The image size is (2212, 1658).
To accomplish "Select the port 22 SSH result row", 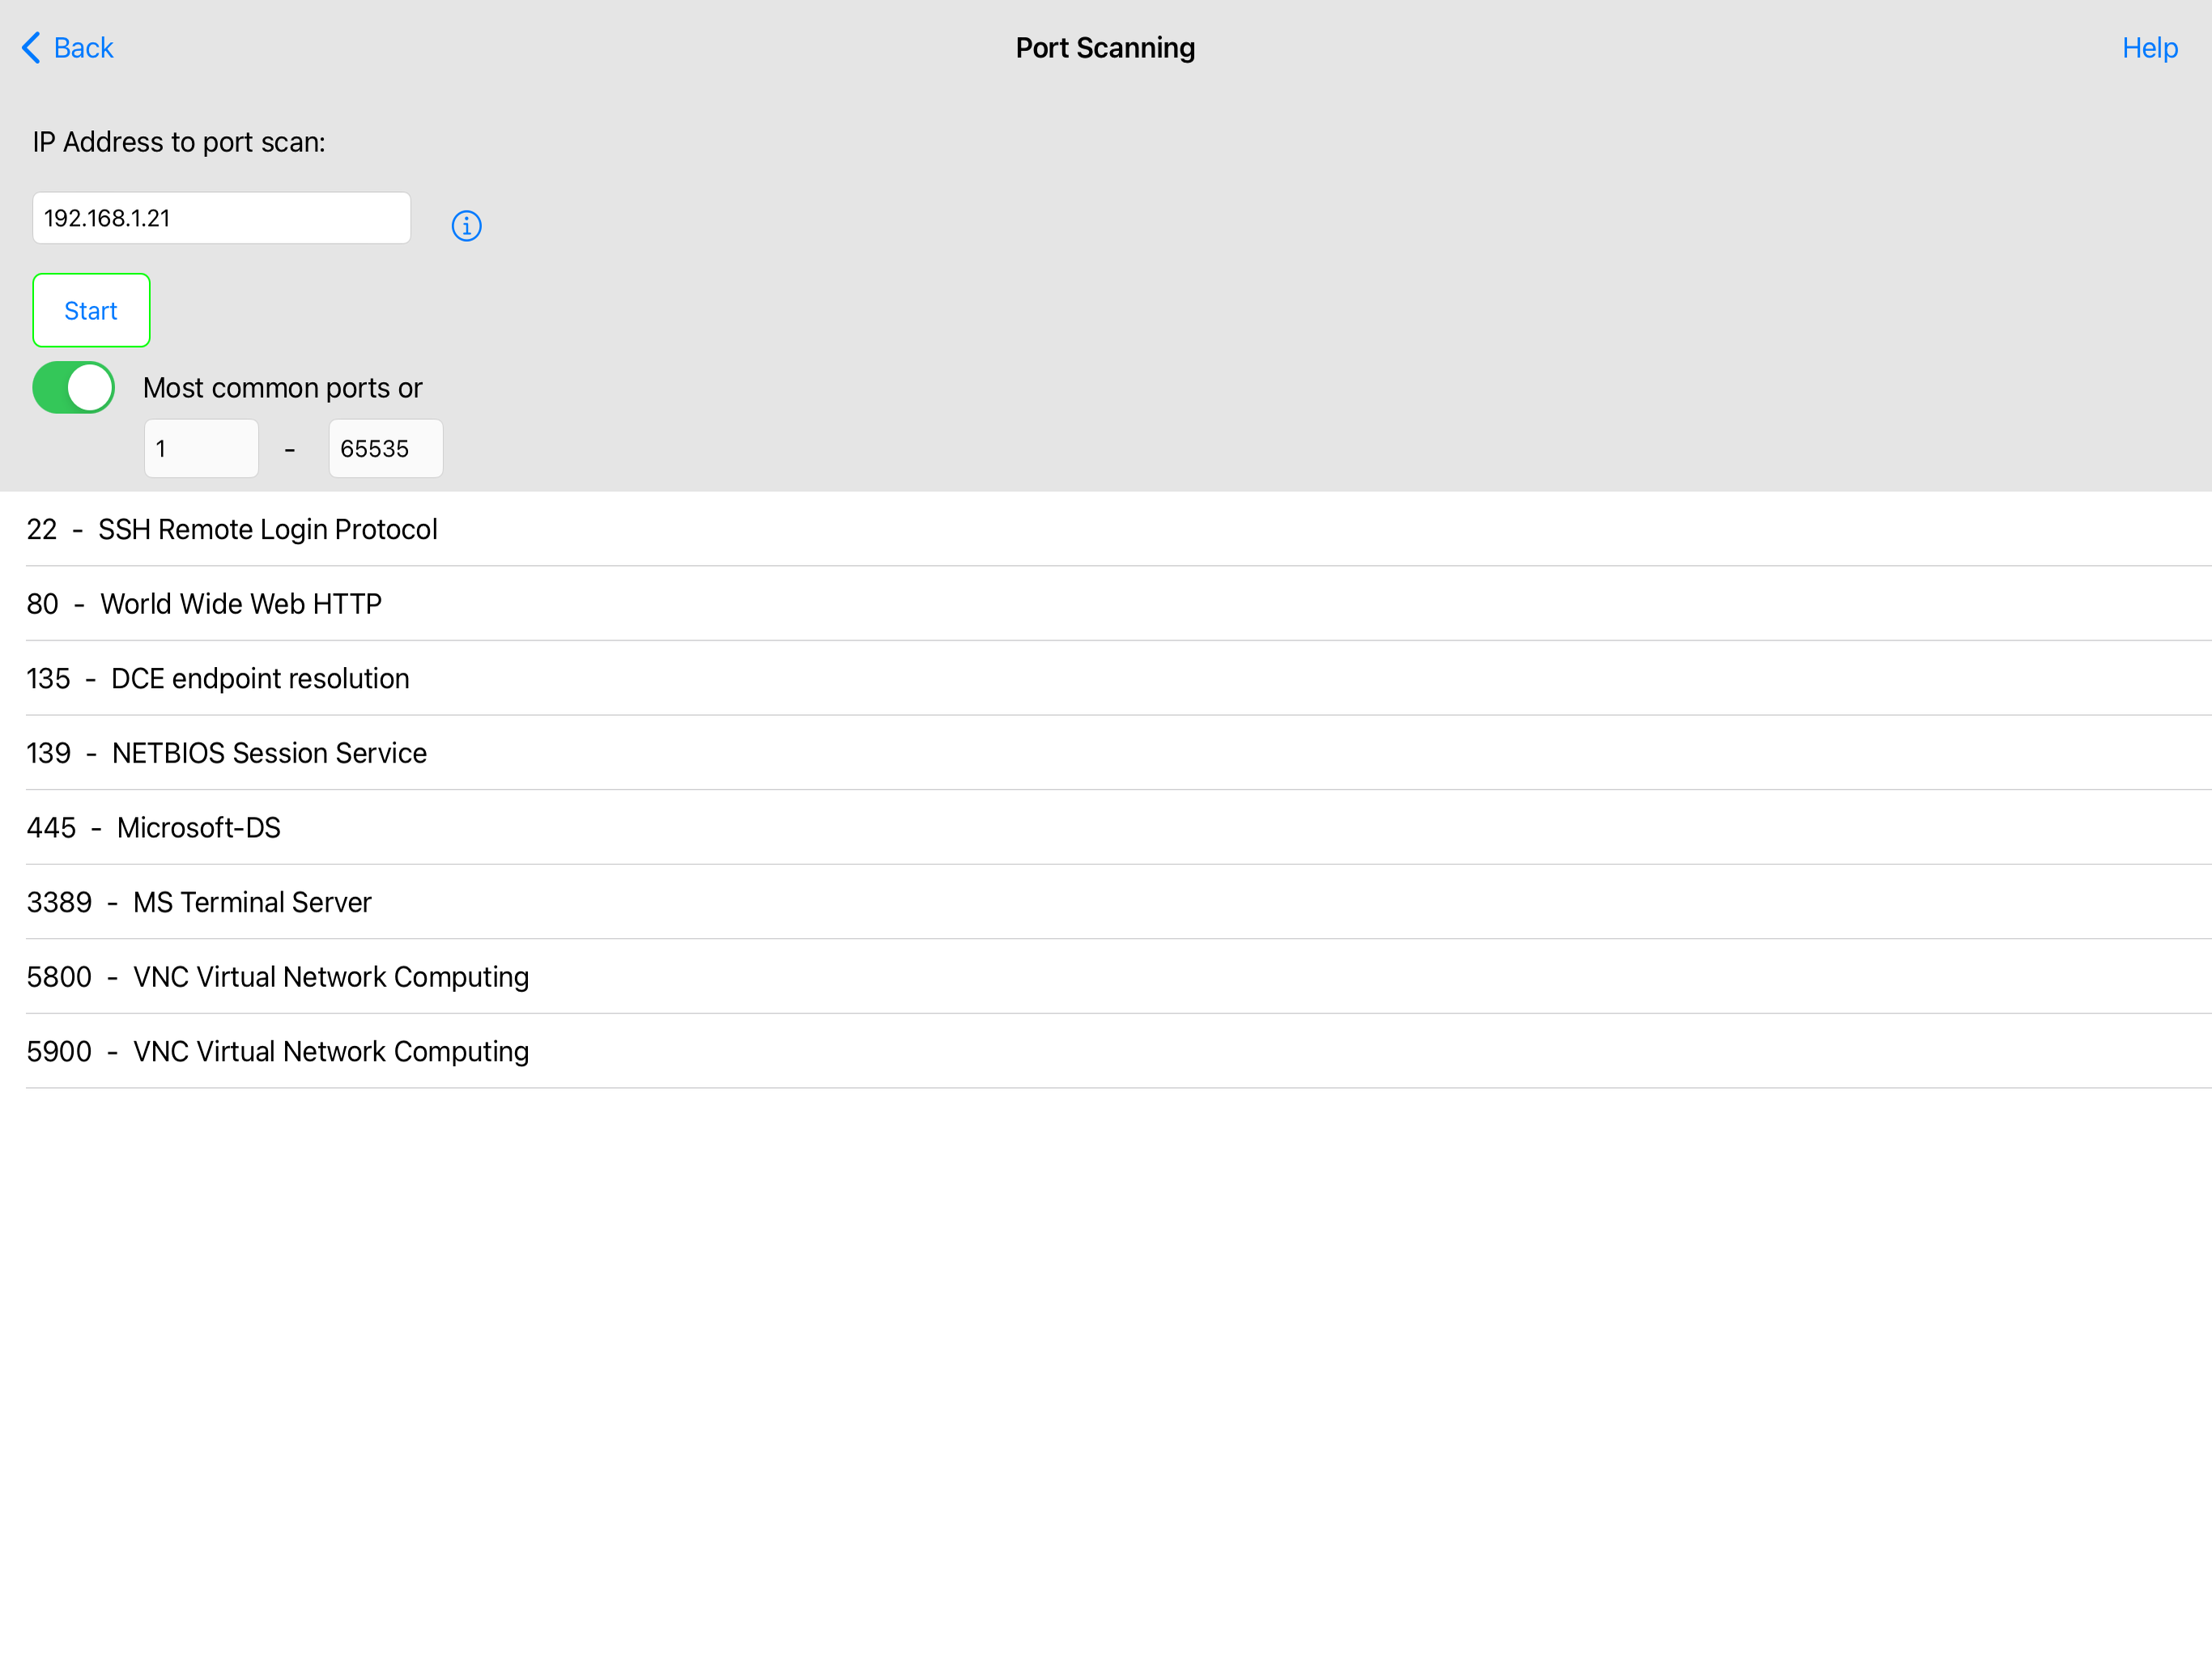I will coord(232,529).
